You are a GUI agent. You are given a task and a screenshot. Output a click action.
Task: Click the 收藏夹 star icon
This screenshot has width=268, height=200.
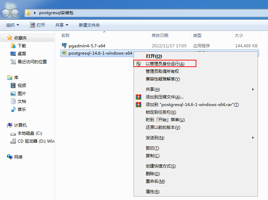point(10,38)
